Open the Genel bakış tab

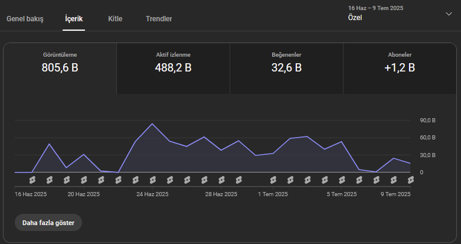pyautogui.click(x=25, y=19)
